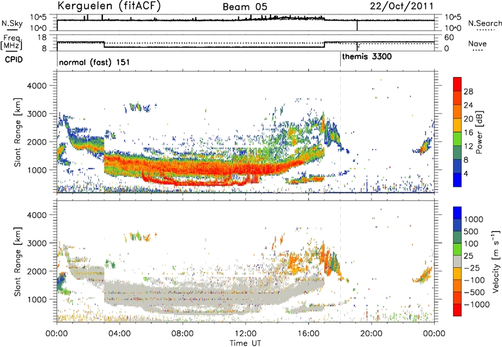Click the '08:00' time axis tick label
The image size is (502, 347).
(x=183, y=334)
